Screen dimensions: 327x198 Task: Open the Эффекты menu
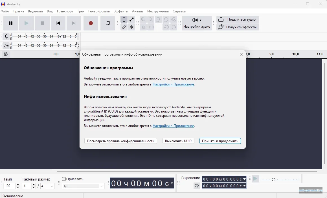point(121,11)
